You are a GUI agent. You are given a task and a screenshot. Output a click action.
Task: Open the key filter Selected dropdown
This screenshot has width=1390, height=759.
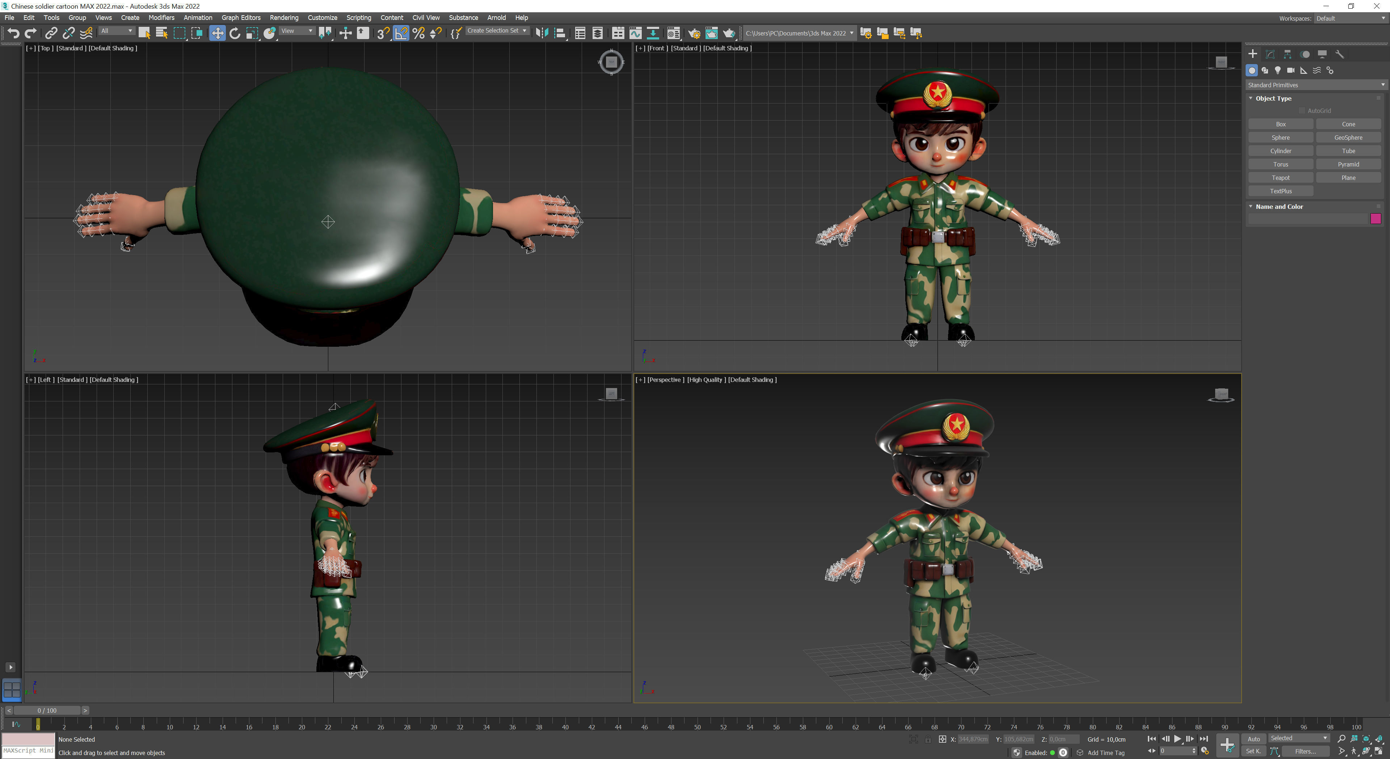point(1298,738)
